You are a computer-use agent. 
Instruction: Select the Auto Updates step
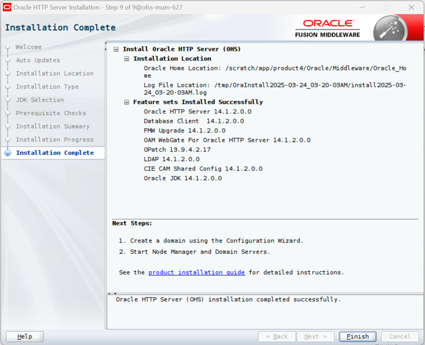tap(38, 60)
